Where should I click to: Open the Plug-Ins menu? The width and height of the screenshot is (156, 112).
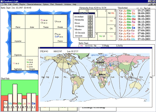coord(22,4)
